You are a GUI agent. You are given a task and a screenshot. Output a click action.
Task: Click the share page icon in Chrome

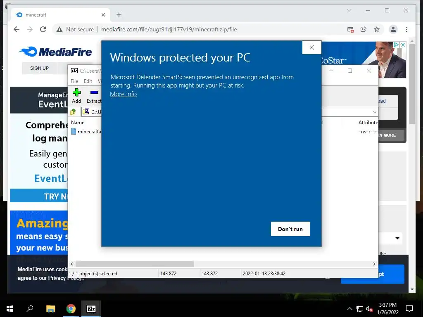click(364, 29)
